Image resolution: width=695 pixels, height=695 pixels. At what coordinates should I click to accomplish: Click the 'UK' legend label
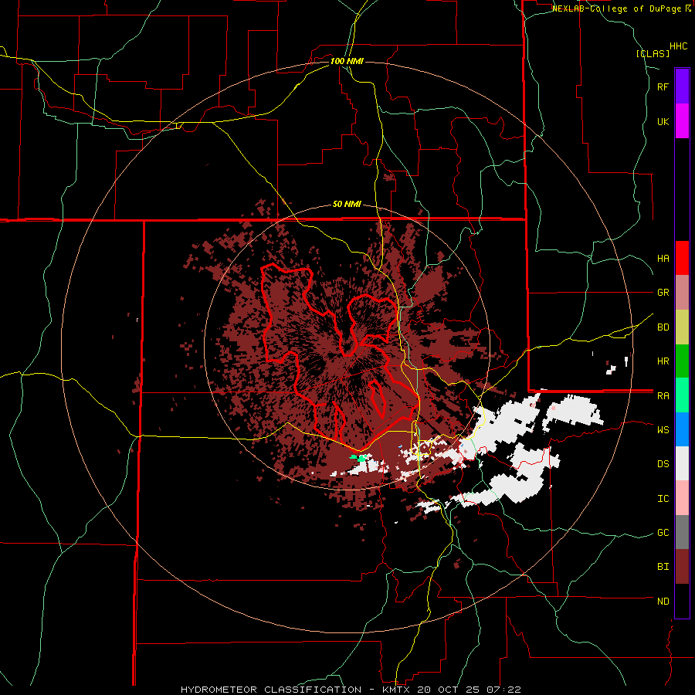[663, 122]
